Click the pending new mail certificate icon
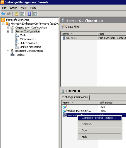126x148 pixels. pyautogui.click(x=65, y=115)
